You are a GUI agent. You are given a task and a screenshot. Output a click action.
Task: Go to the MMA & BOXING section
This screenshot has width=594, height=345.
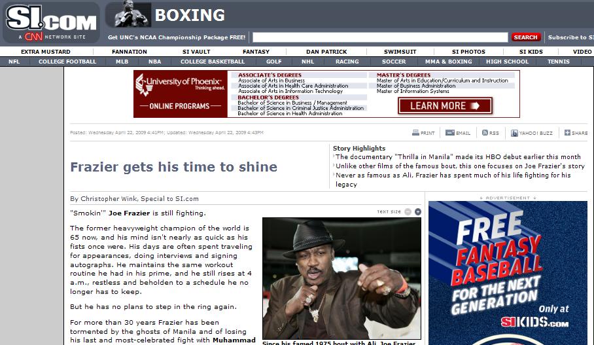pyautogui.click(x=449, y=62)
